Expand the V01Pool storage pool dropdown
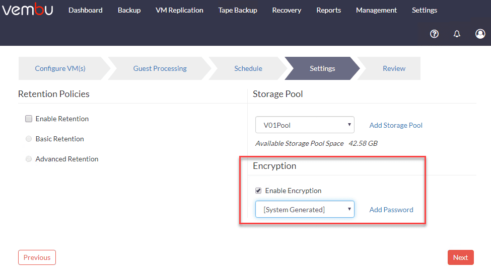 (305, 125)
